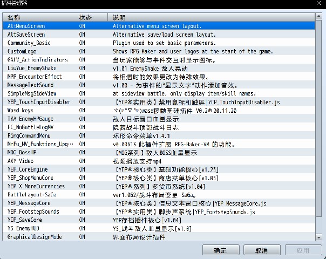The image size is (326, 259).
Task: Select YEP X MoreCurrencies plugin
Action: 159,186
